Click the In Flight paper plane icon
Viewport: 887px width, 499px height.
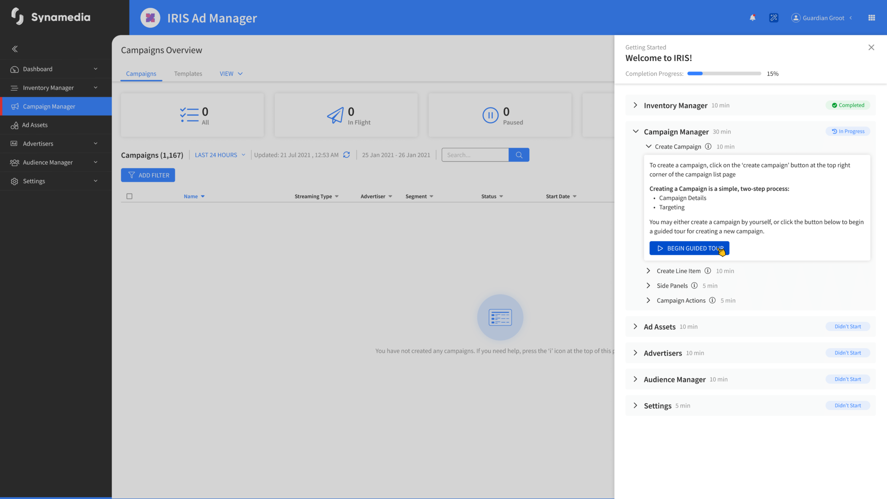335,115
